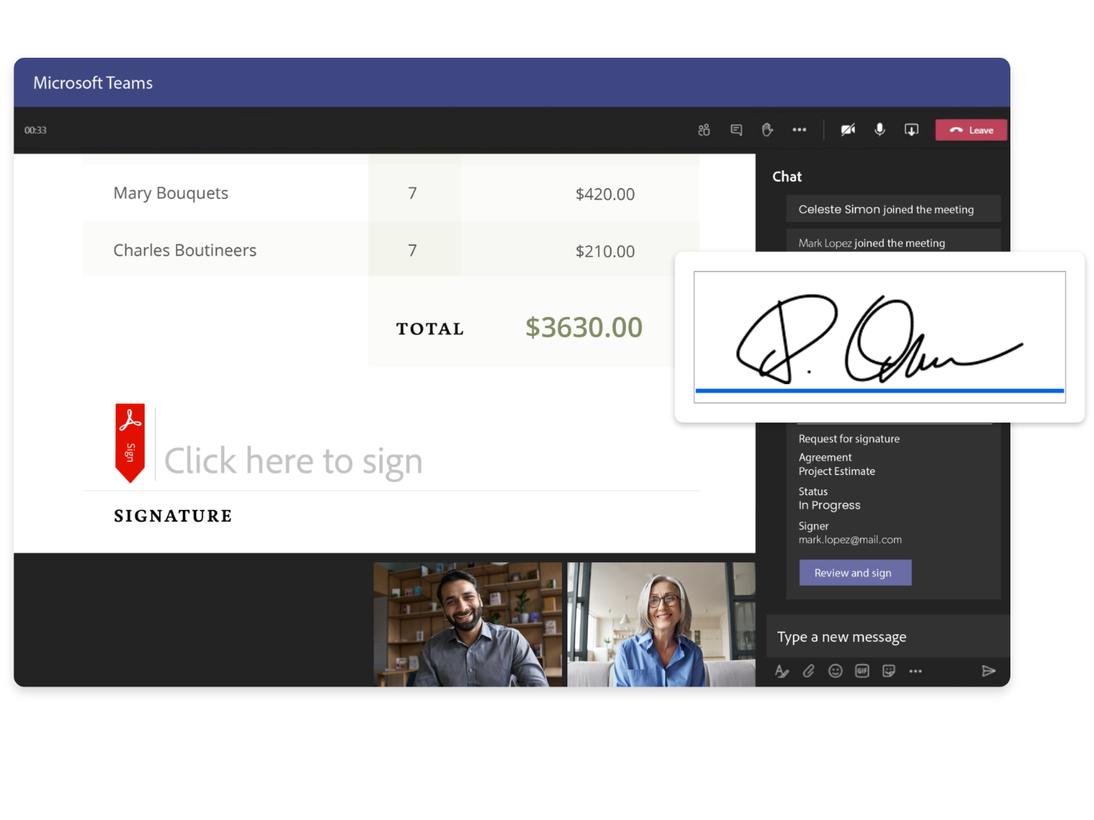The width and height of the screenshot is (1094, 820).
Task: Select the woman with glasses video tile
Action: click(661, 625)
